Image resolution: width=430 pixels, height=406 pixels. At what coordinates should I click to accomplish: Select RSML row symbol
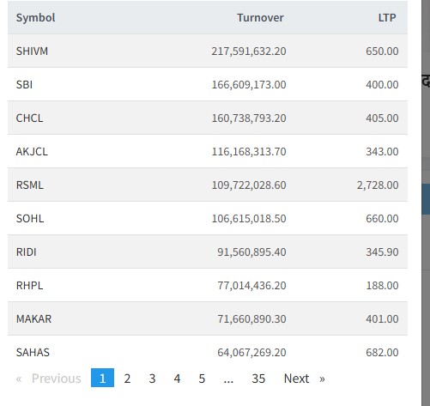[30, 185]
